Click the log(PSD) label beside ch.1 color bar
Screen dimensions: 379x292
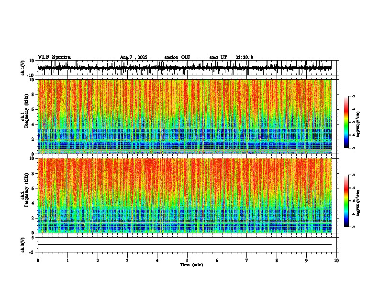(x=358, y=124)
